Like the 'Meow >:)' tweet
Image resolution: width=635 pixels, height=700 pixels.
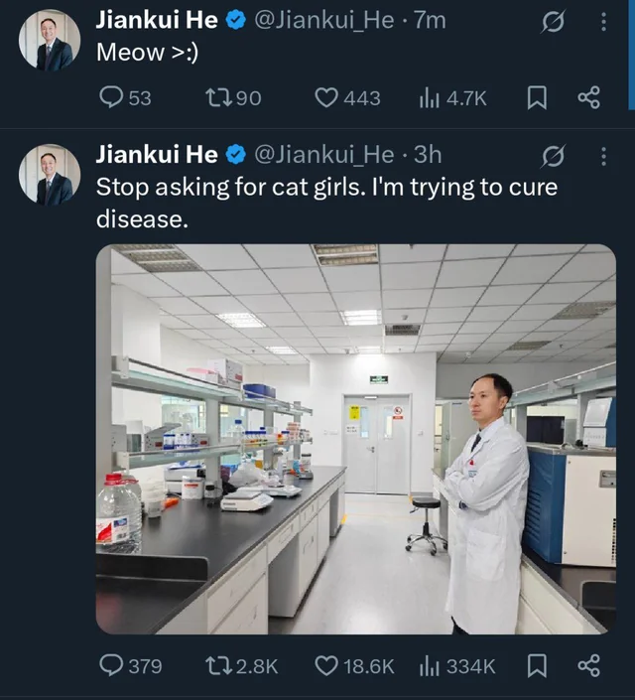pos(327,97)
